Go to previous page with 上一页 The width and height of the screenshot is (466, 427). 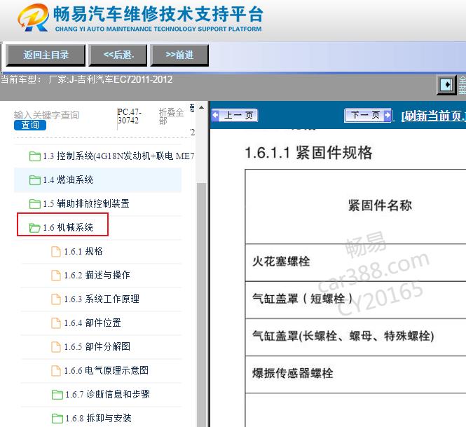235,116
